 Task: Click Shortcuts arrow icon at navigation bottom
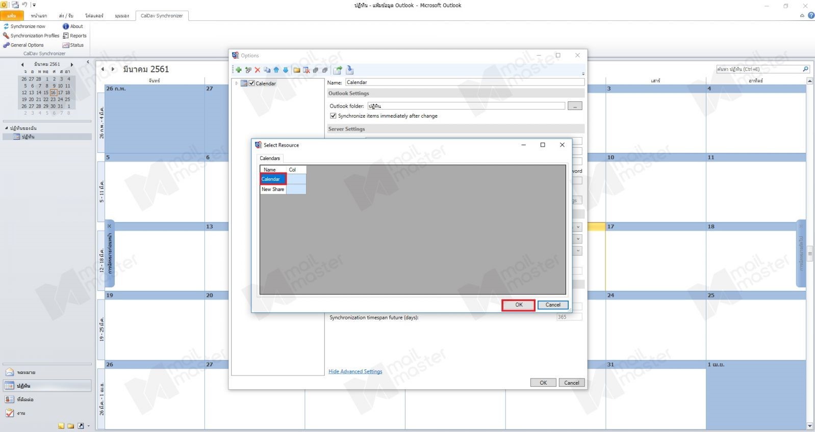coord(81,426)
